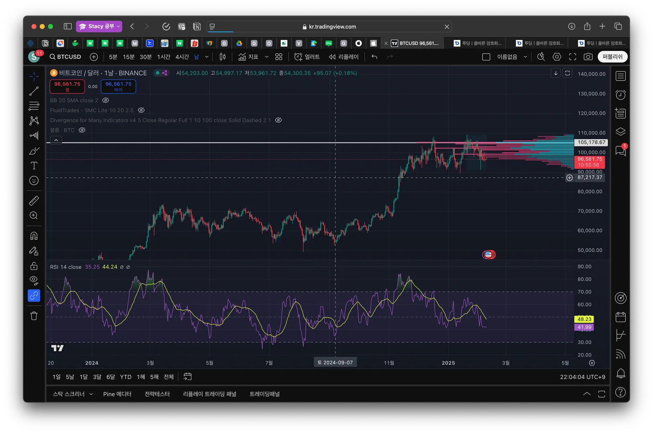Take a chart snapshot with camera icon

[588, 57]
